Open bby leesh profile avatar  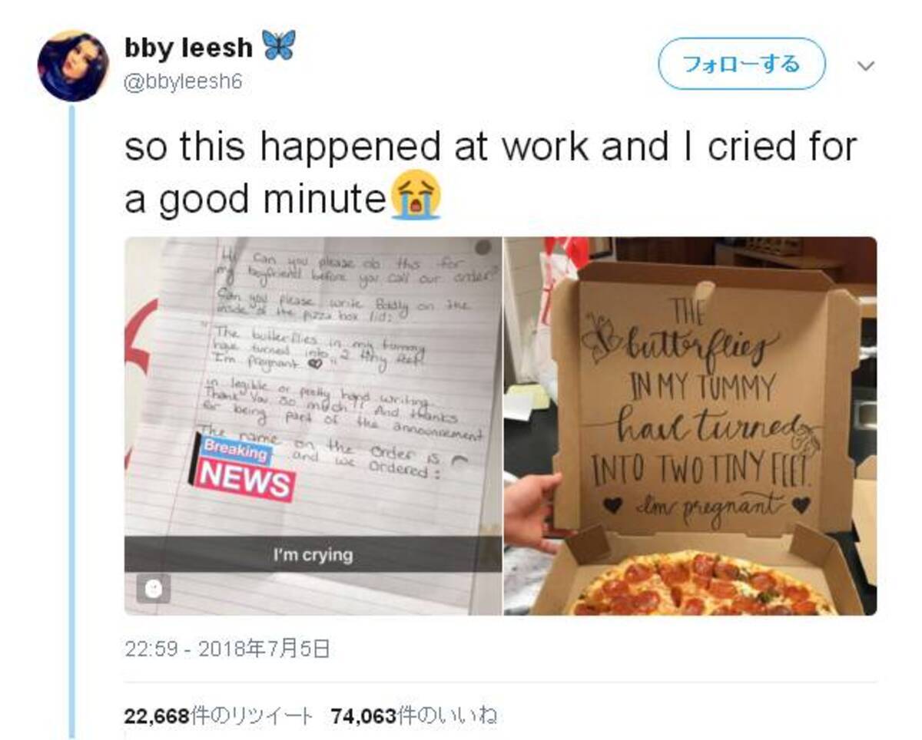point(73,66)
